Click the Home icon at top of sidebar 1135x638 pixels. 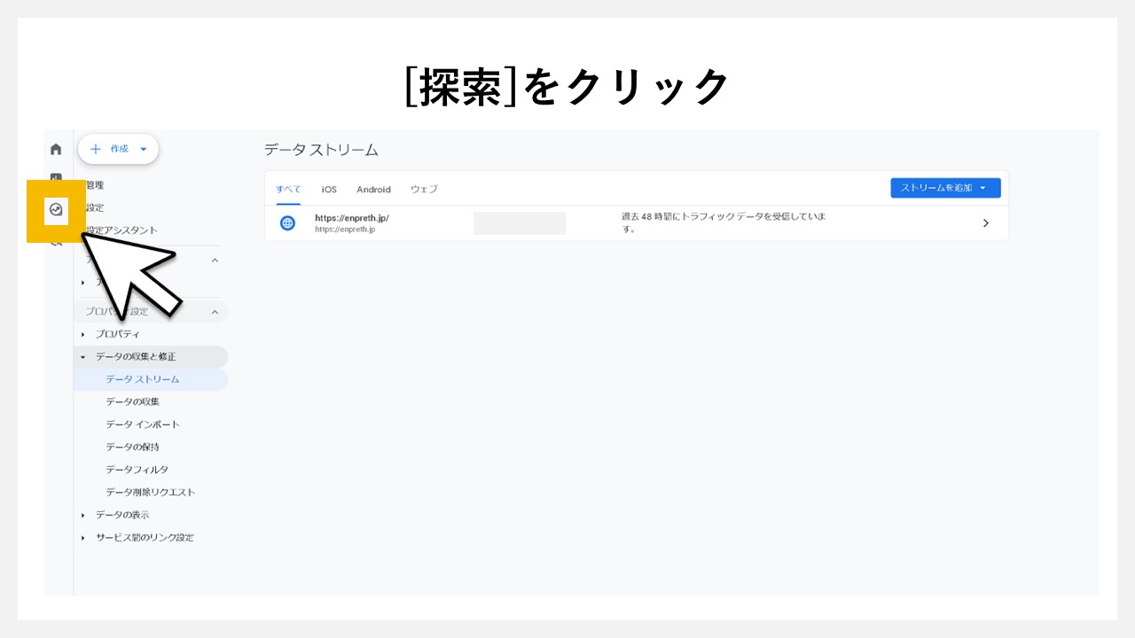[55, 149]
